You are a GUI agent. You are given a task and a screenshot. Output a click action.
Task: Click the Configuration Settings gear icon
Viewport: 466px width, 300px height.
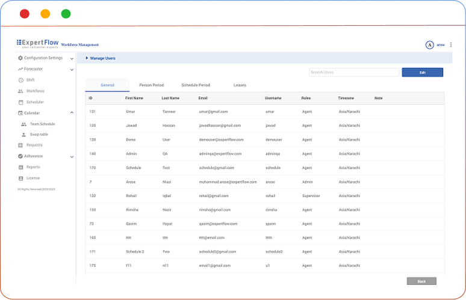click(20, 58)
